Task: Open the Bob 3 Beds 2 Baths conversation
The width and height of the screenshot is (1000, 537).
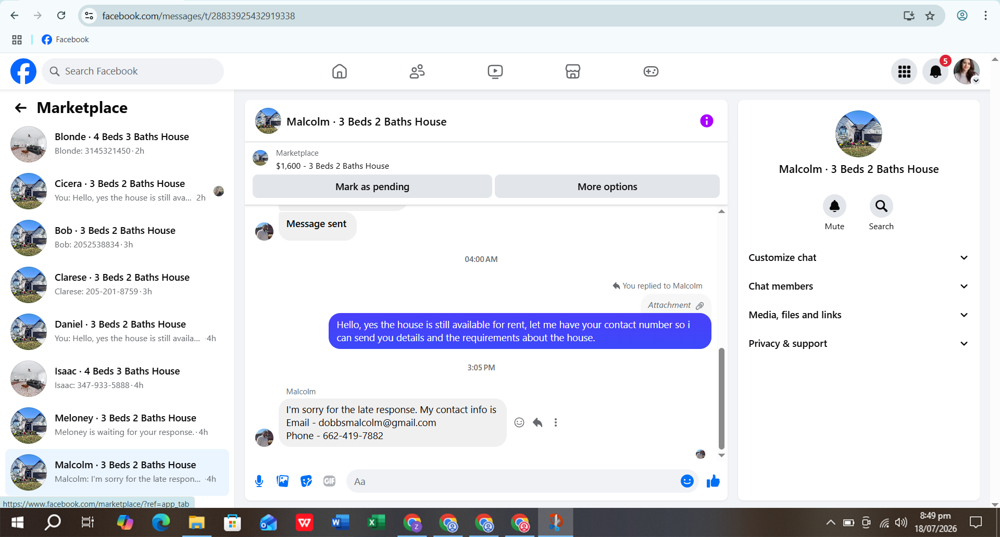Action: pyautogui.click(x=117, y=238)
